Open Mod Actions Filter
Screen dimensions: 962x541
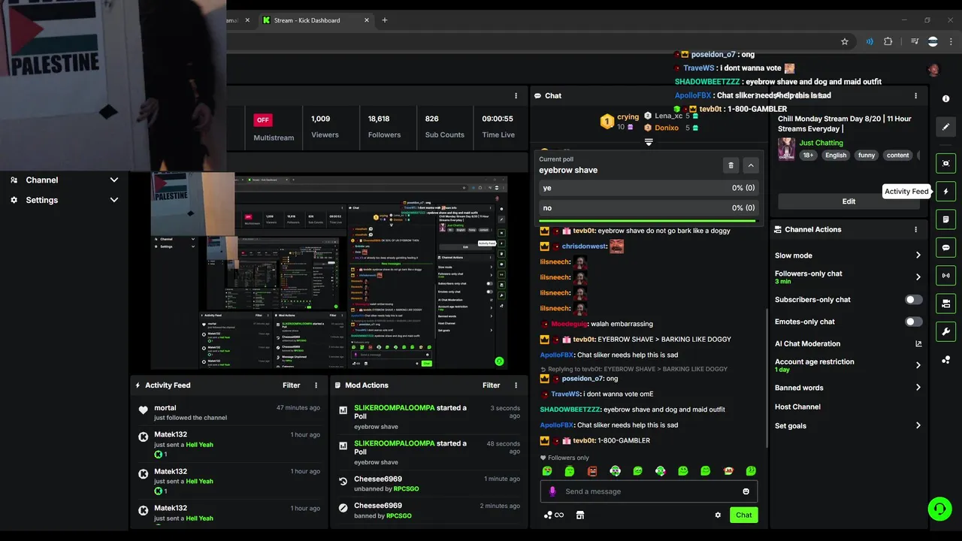click(x=492, y=385)
